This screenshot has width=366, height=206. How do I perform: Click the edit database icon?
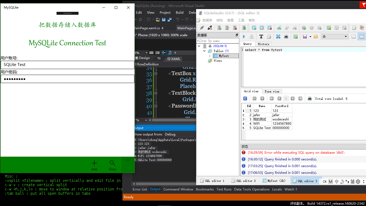pyautogui.click(x=227, y=28)
